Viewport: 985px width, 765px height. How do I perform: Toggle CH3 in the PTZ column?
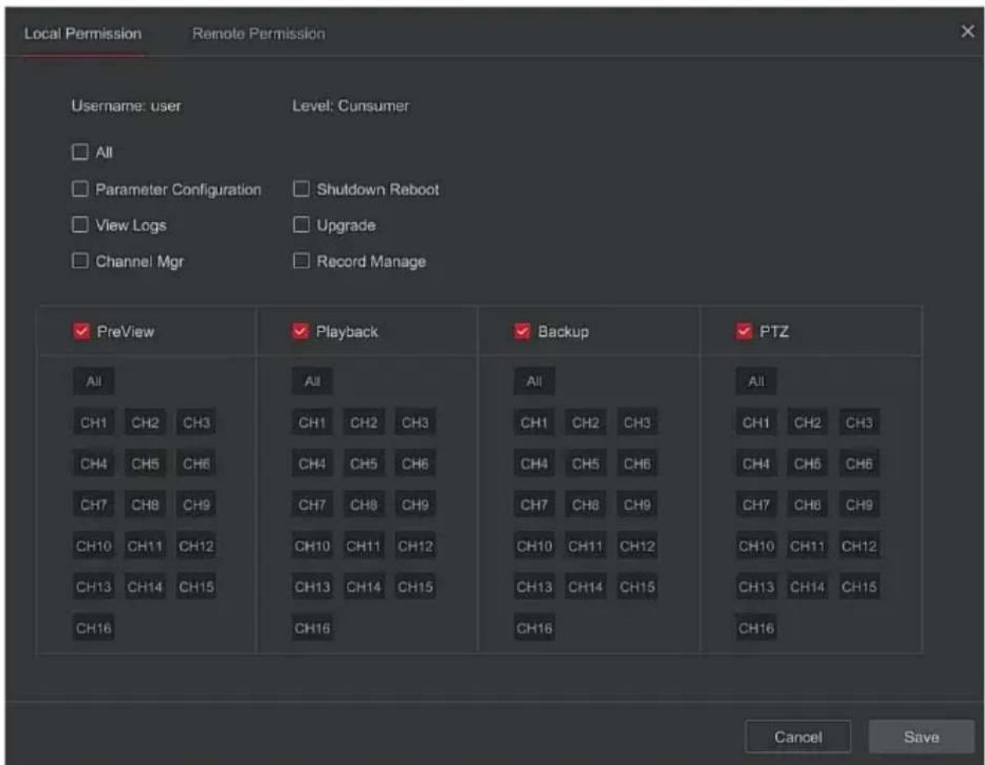[860, 423]
